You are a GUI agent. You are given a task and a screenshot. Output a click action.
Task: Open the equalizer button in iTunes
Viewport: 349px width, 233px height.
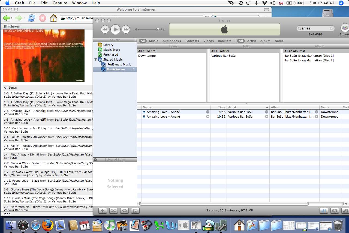click(324, 211)
